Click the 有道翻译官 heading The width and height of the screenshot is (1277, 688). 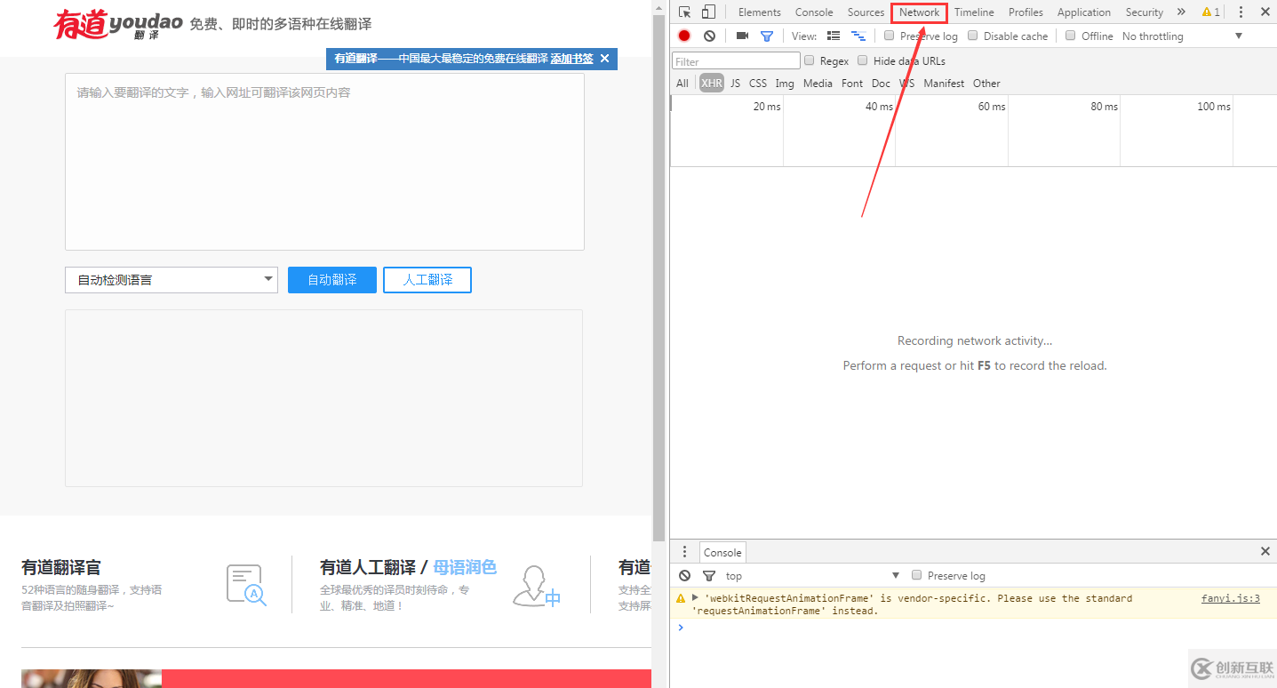(x=61, y=567)
